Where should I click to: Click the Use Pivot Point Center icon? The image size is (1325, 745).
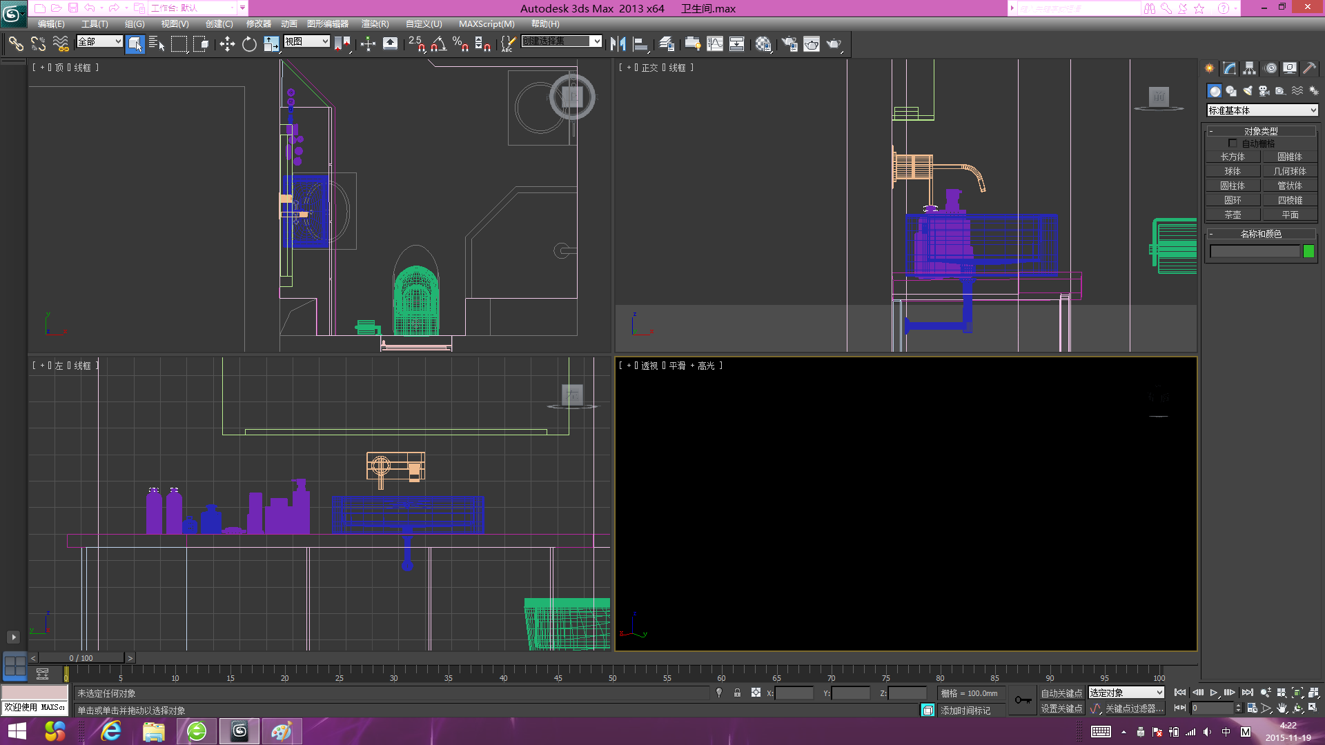tap(342, 44)
